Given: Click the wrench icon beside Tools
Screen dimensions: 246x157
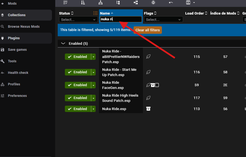Looking at the screenshot, I should click(2, 61).
